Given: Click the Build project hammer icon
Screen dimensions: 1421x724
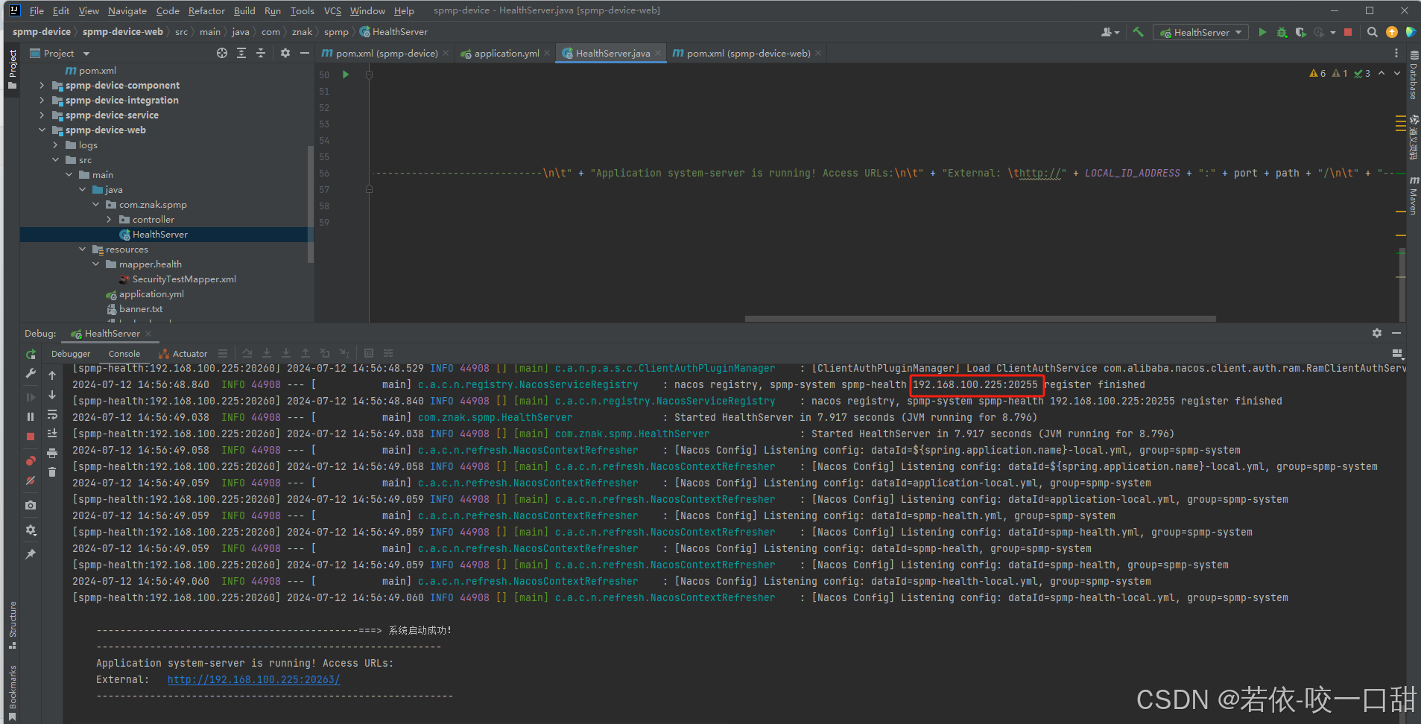Looking at the screenshot, I should click(x=1138, y=32).
